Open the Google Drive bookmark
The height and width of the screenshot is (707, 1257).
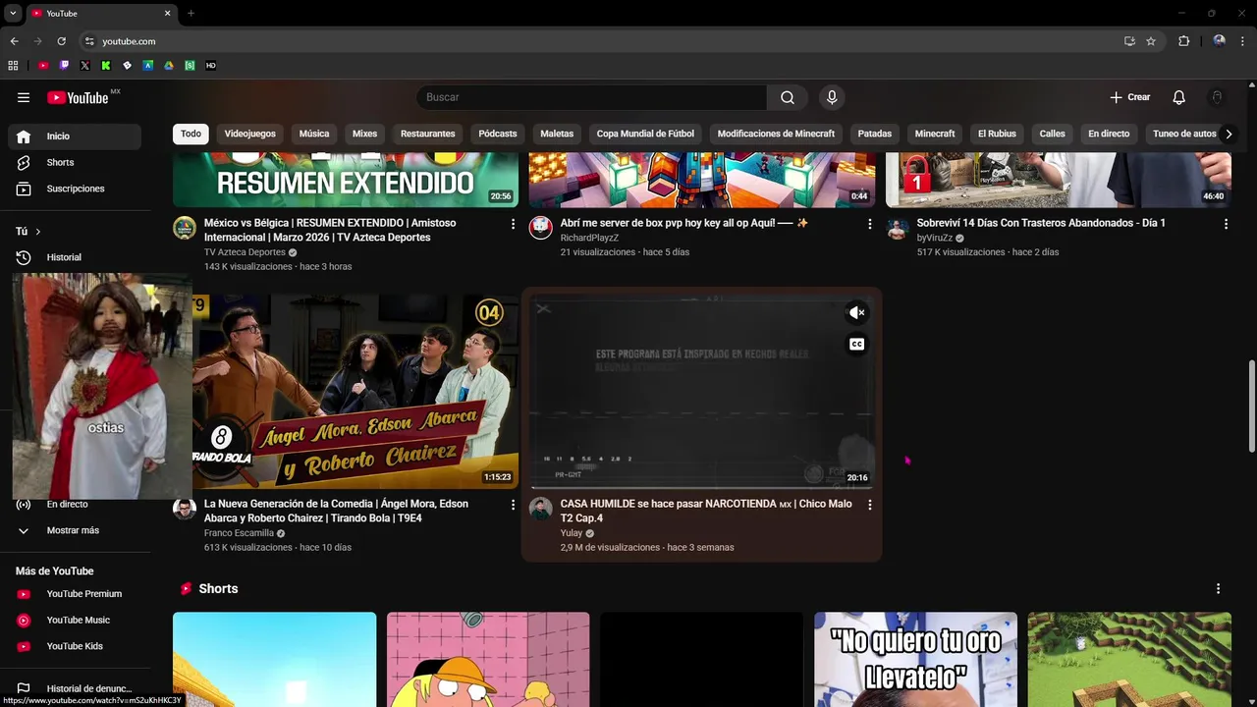click(169, 66)
